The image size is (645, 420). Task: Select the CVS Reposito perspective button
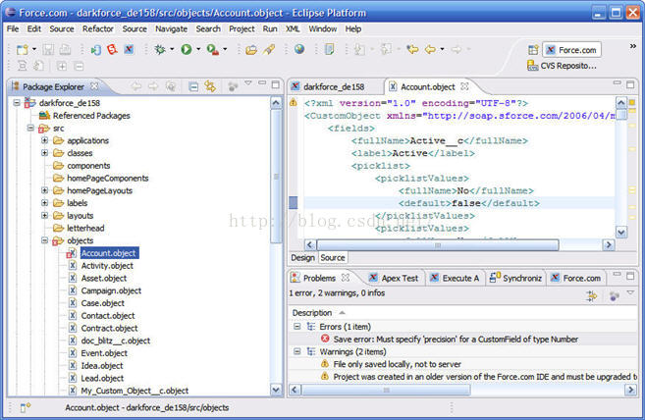click(x=562, y=66)
